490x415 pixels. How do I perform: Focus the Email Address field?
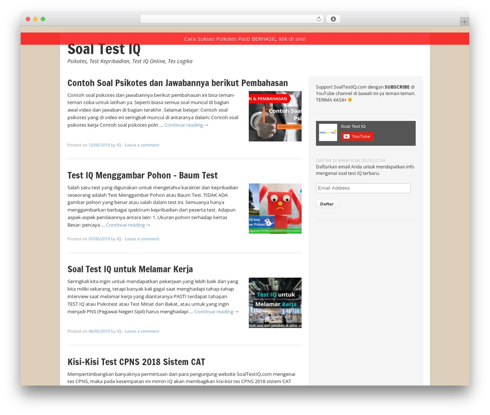point(363,188)
